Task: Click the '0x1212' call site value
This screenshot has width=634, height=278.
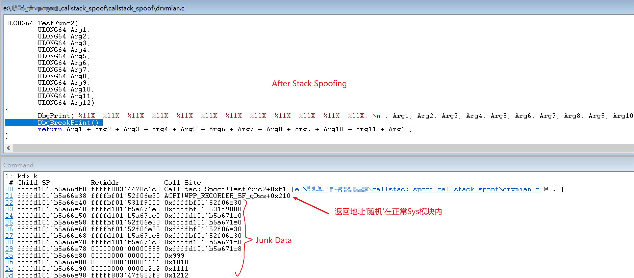Action: point(176,275)
